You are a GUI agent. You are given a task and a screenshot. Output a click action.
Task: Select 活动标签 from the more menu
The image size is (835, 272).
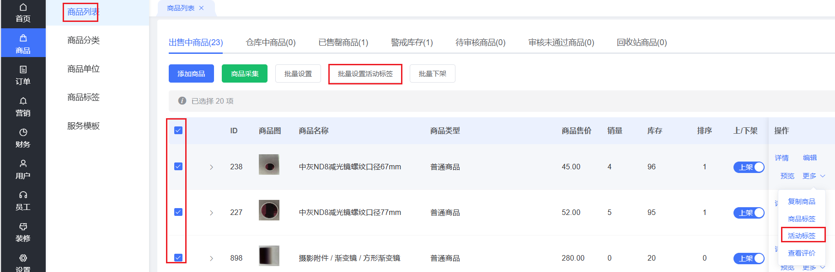coord(802,235)
